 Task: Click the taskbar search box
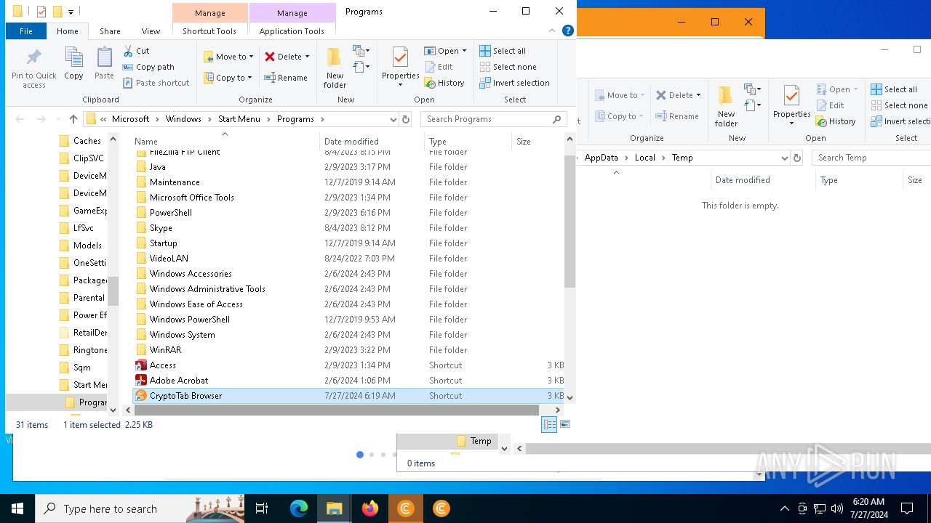coord(140,508)
